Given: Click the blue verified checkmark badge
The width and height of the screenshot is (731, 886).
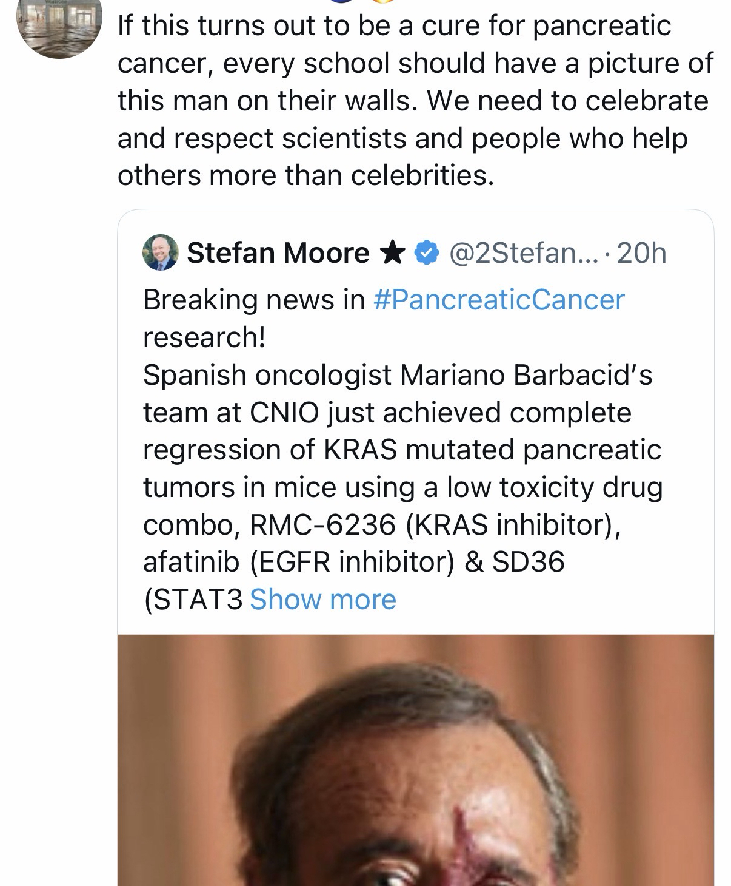Looking at the screenshot, I should pyautogui.click(x=426, y=252).
